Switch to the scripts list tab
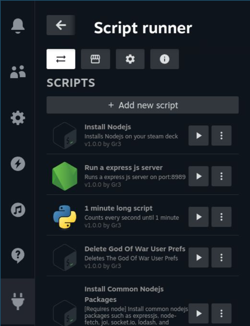The width and height of the screenshot is (250, 326). tap(61, 59)
